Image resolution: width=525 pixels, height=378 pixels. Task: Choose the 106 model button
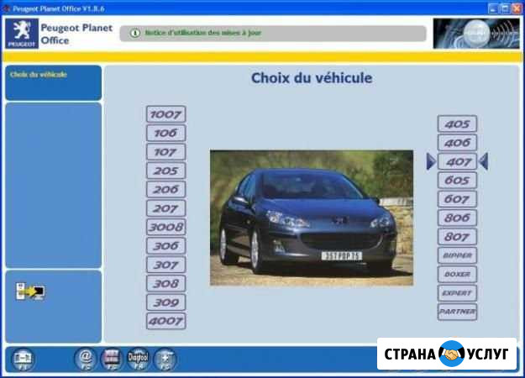pos(165,133)
